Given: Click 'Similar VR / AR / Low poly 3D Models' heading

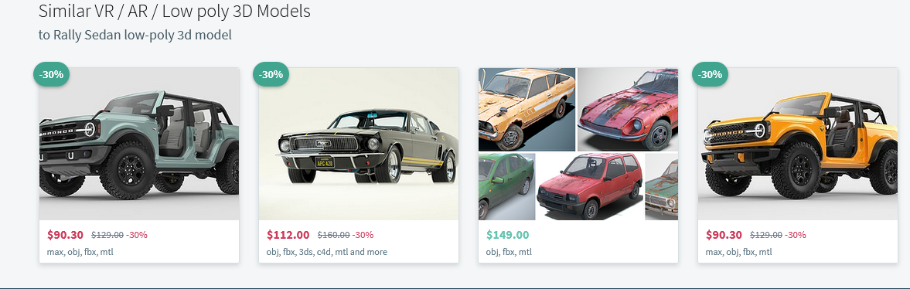Looking at the screenshot, I should (x=174, y=11).
